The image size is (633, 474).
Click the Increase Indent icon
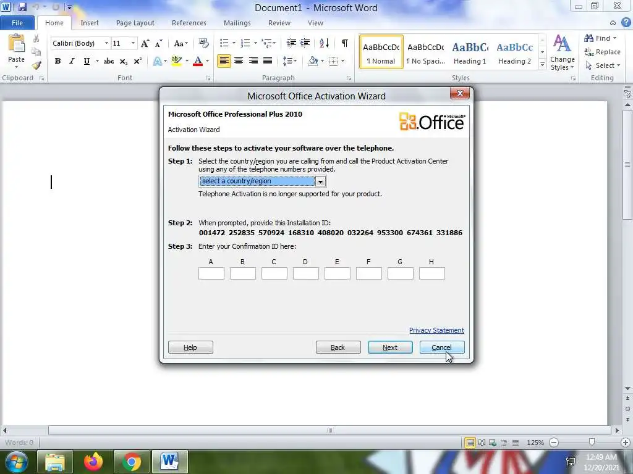click(305, 43)
